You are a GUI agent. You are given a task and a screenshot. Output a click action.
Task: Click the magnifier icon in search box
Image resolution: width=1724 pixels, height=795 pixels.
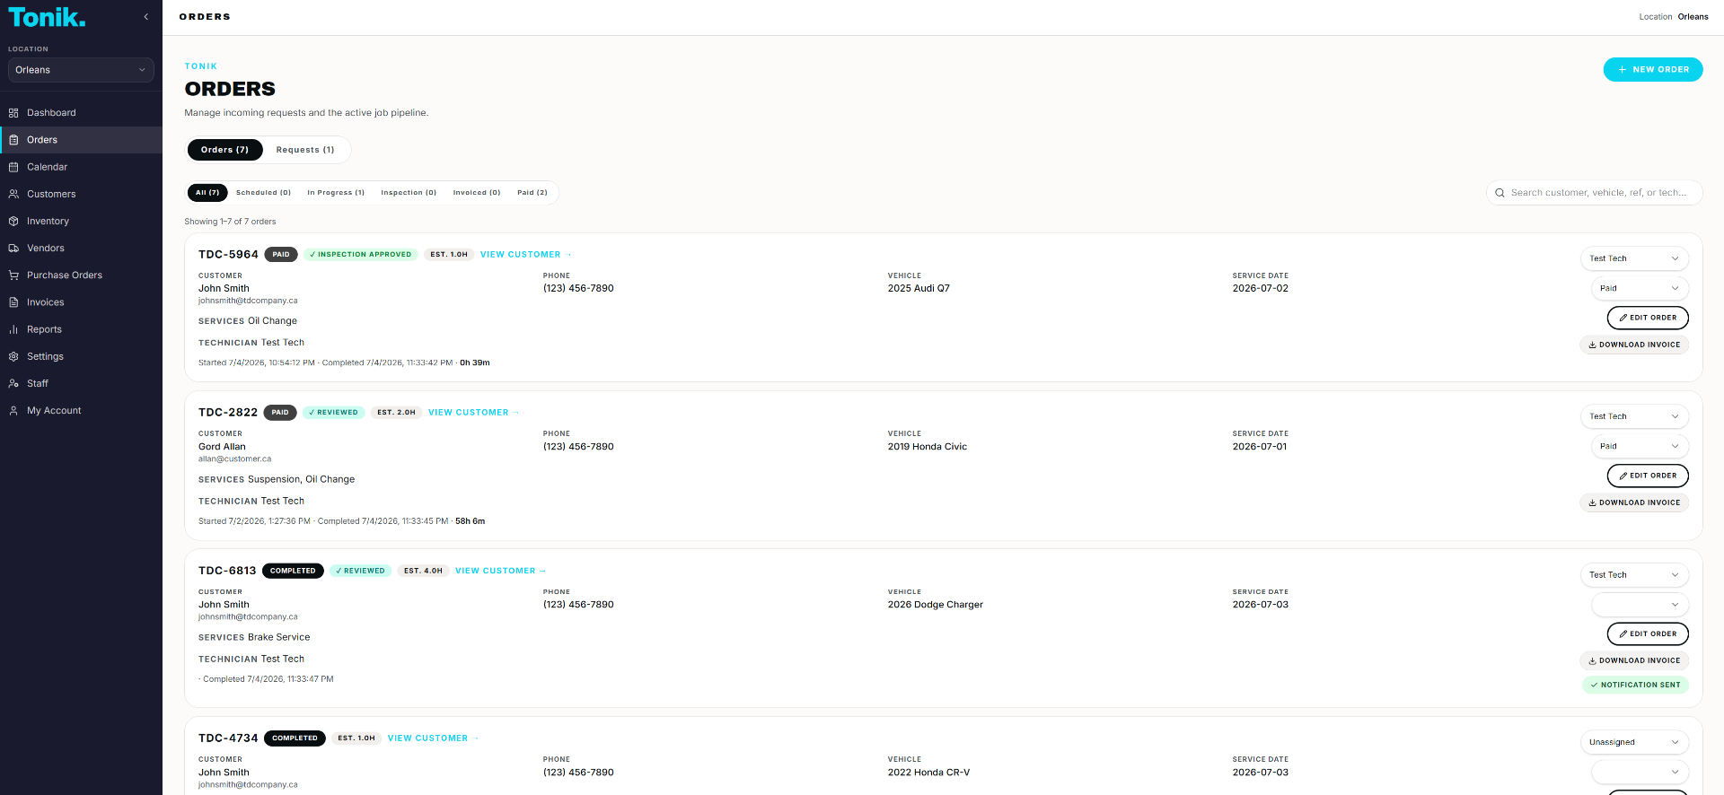coord(1500,193)
